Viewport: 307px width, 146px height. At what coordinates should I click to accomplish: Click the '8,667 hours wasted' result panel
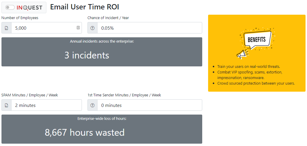102,129
